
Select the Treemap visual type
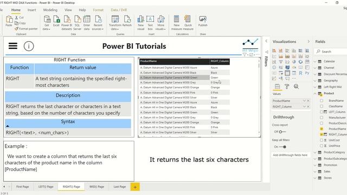pyautogui.click(x=307, y=62)
